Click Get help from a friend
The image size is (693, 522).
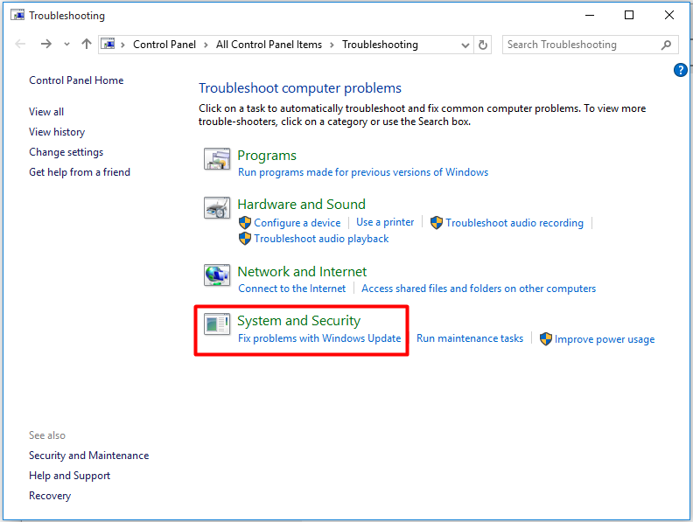(x=80, y=172)
